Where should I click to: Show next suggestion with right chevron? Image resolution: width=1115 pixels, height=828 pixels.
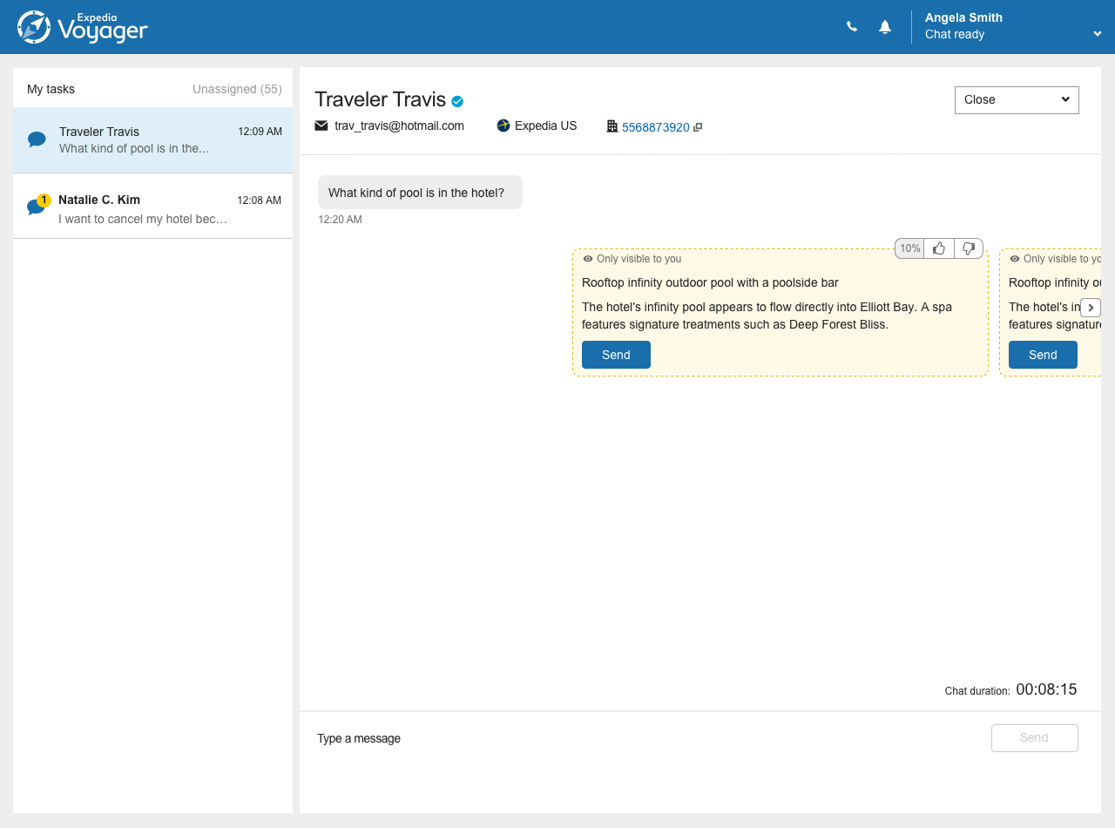[1091, 308]
